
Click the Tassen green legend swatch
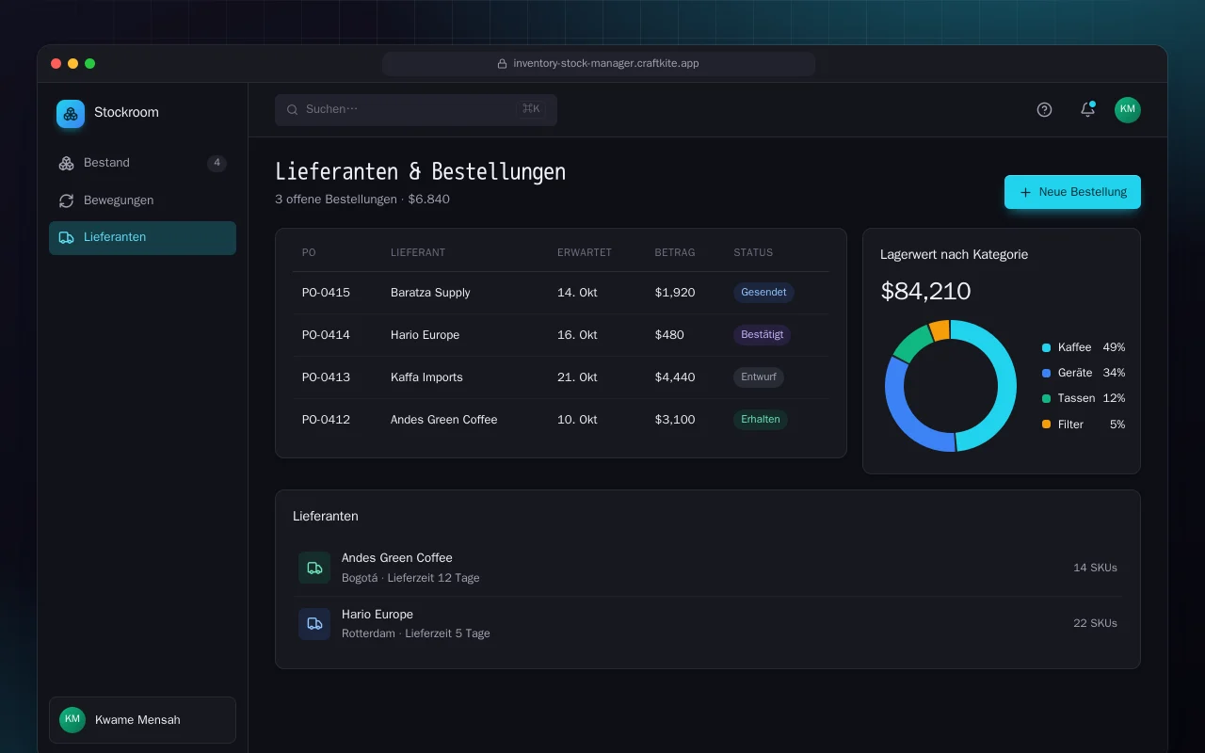tap(1046, 399)
